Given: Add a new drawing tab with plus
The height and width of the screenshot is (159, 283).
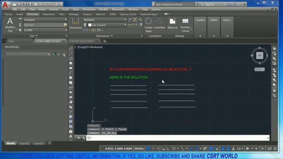Looking at the screenshot, I should click(x=104, y=41).
